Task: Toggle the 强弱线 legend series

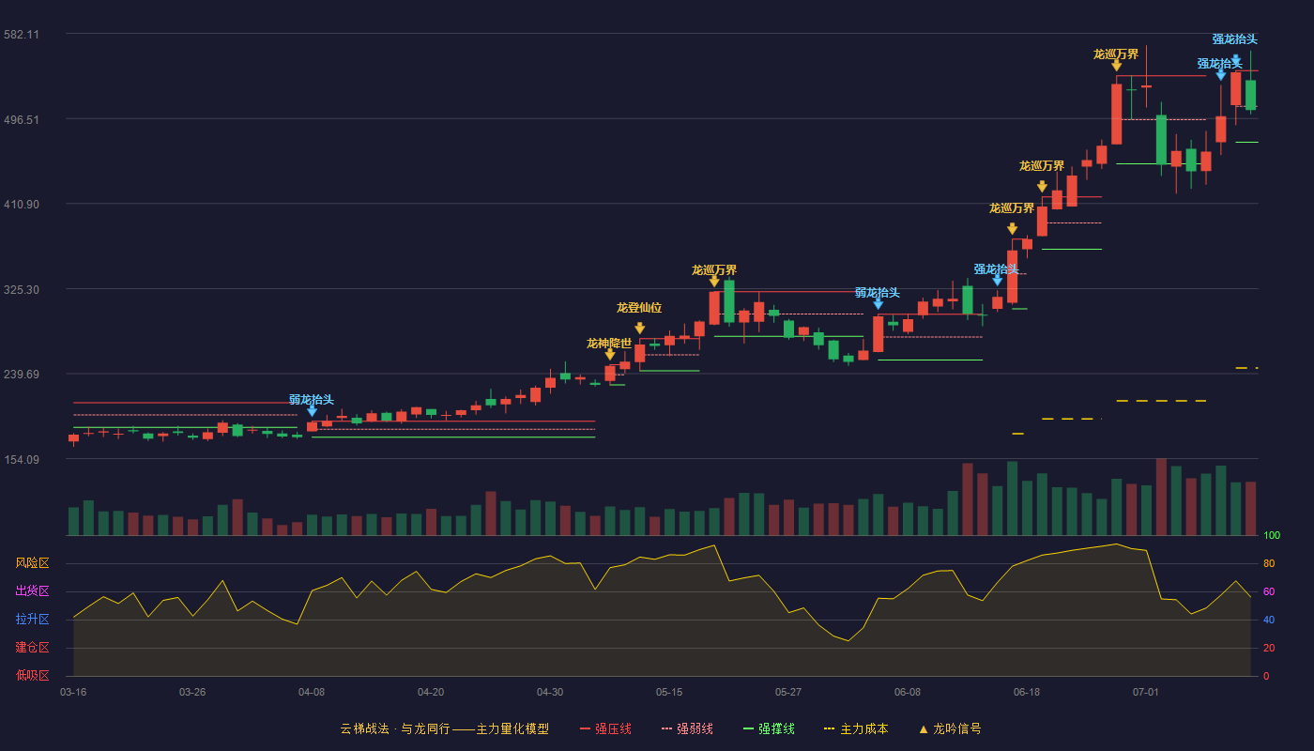Action: point(687,728)
